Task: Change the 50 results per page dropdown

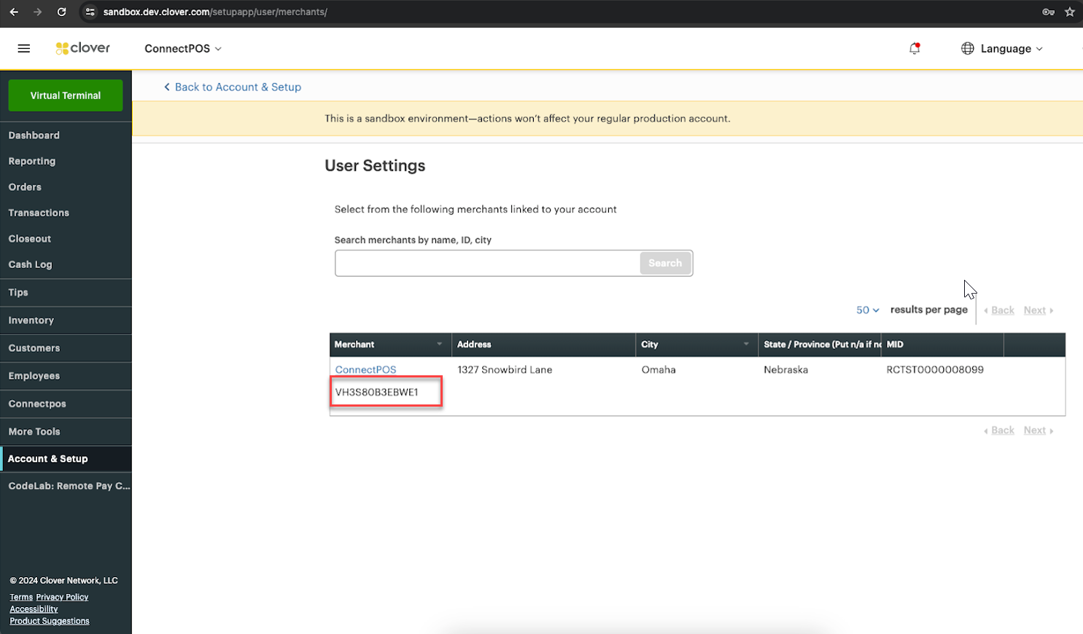Action: (x=868, y=310)
